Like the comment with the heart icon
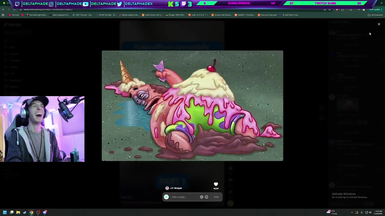The width and height of the screenshot is (385, 216). [x=216, y=184]
